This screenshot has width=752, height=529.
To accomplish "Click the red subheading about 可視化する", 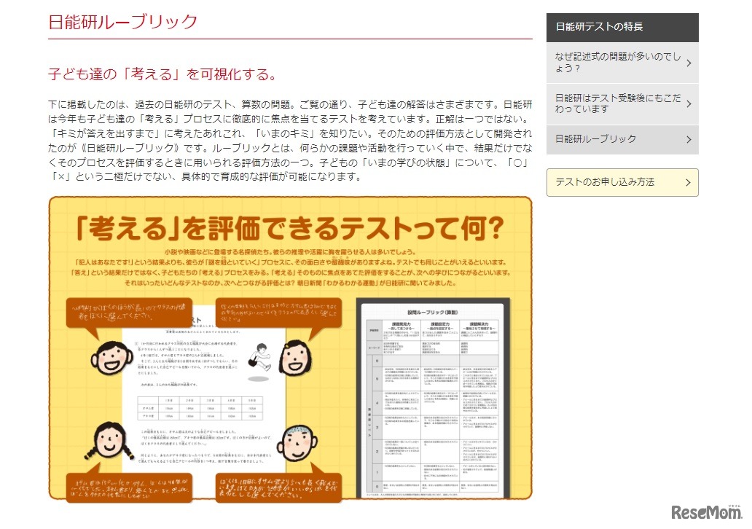I will 162,74.
